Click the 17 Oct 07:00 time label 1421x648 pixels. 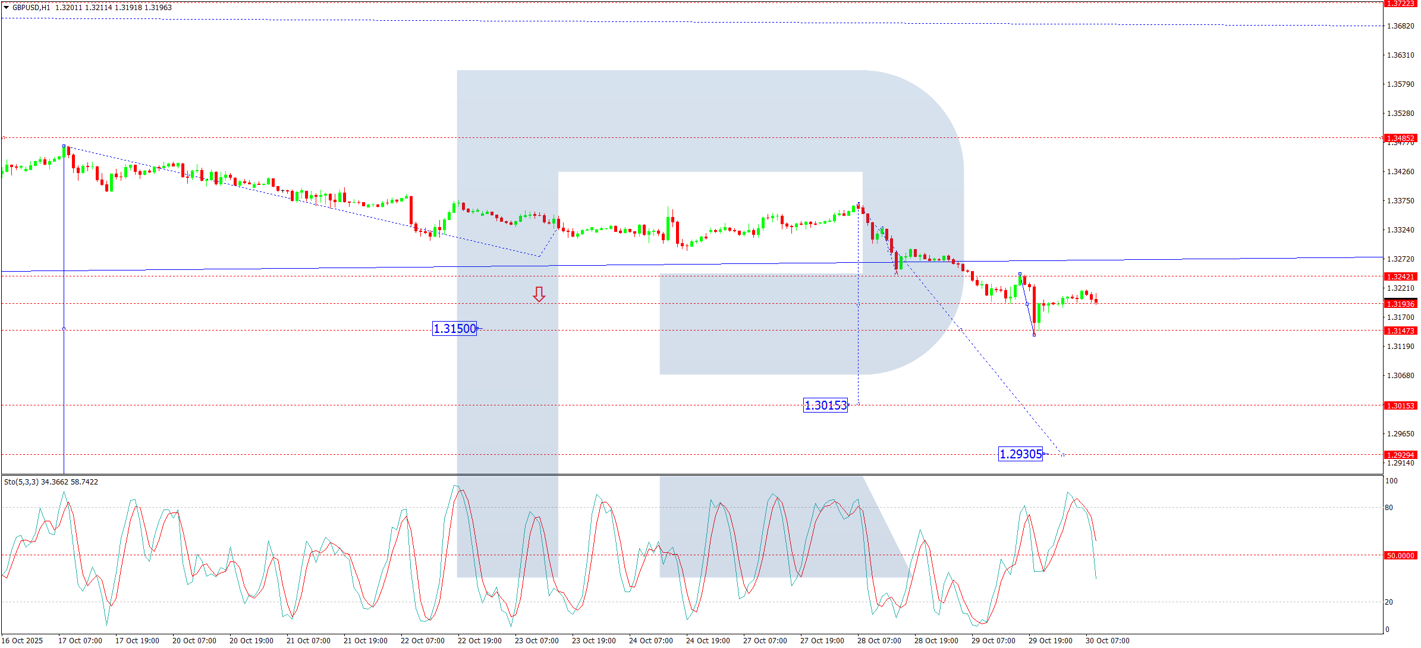80,640
